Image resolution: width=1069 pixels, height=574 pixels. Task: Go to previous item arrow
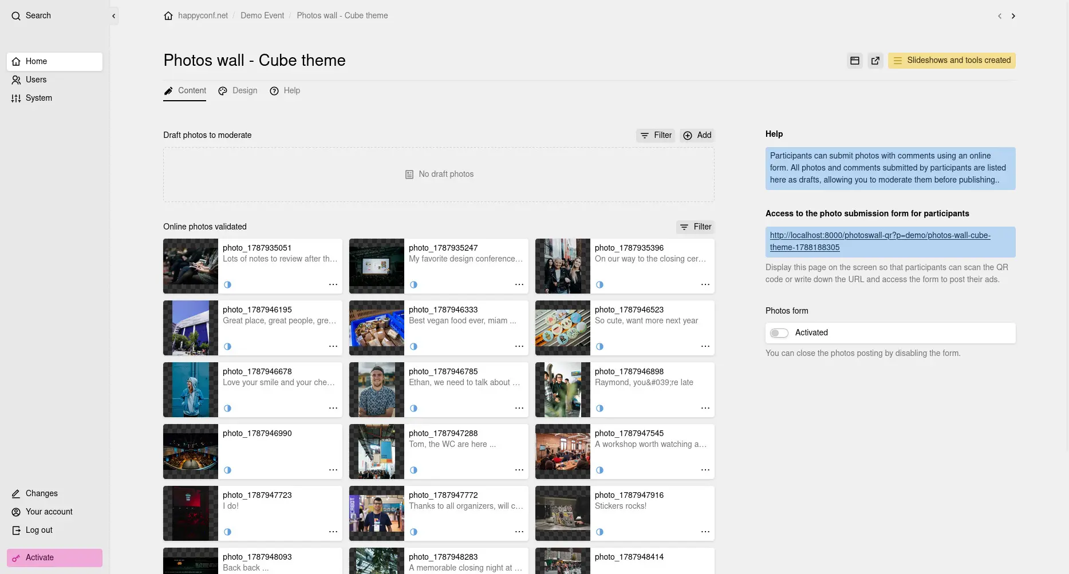pyautogui.click(x=1000, y=16)
